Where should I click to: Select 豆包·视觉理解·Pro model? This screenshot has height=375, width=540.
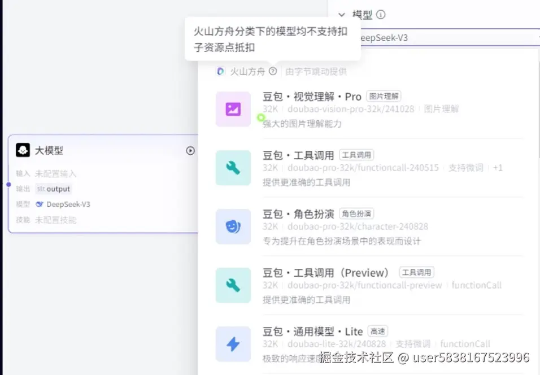click(x=368, y=109)
